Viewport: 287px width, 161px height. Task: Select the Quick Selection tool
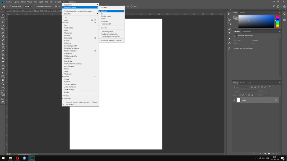pyautogui.click(x=3, y=26)
